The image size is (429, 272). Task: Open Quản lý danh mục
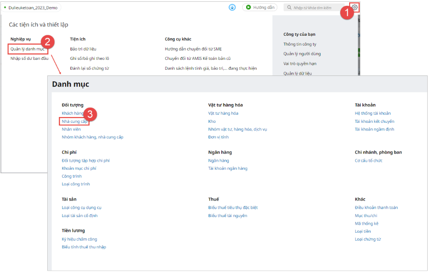click(x=27, y=49)
